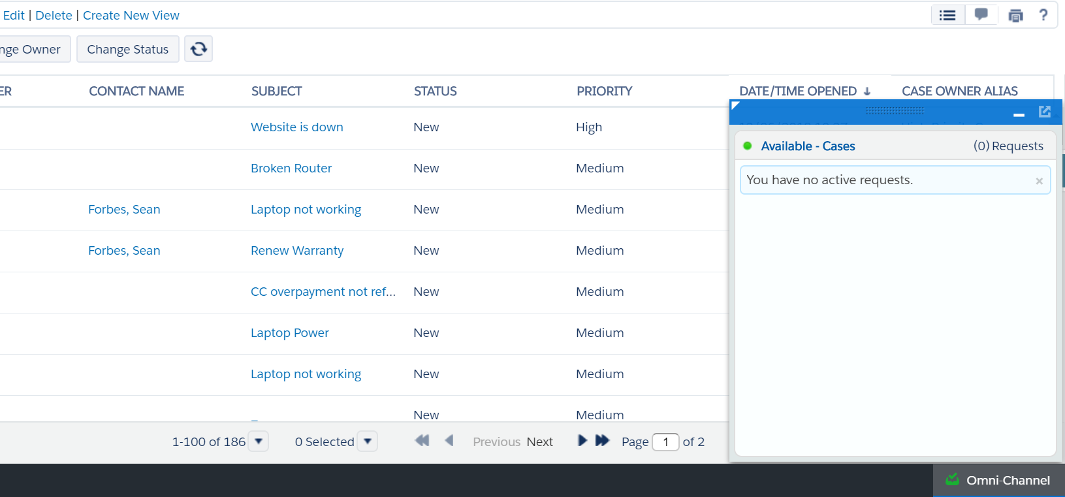
Task: Open the CC overpayment not ref... case
Action: pyautogui.click(x=323, y=292)
